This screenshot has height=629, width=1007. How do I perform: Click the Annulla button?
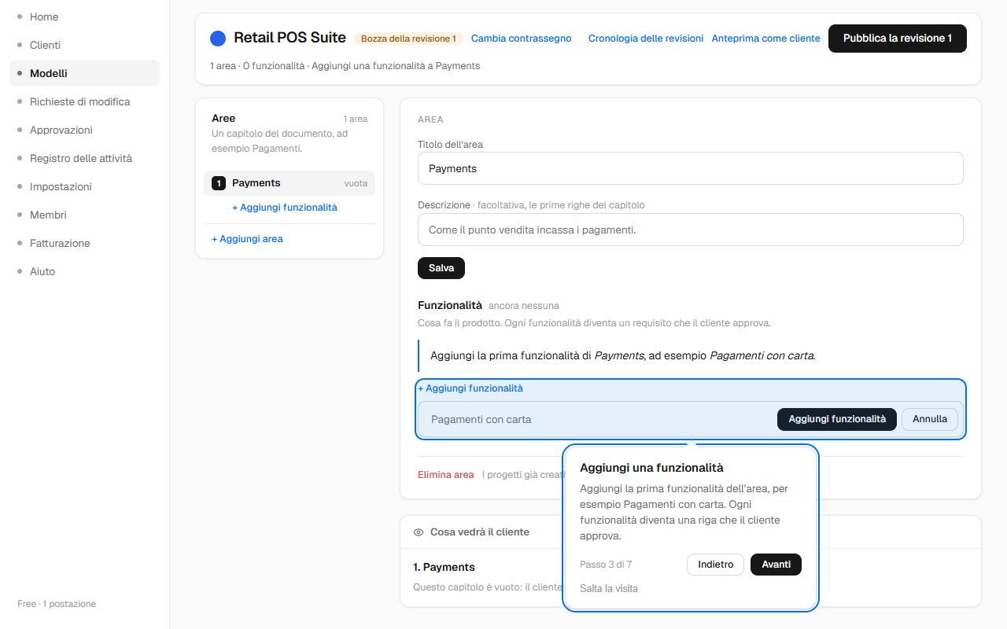[x=930, y=419]
